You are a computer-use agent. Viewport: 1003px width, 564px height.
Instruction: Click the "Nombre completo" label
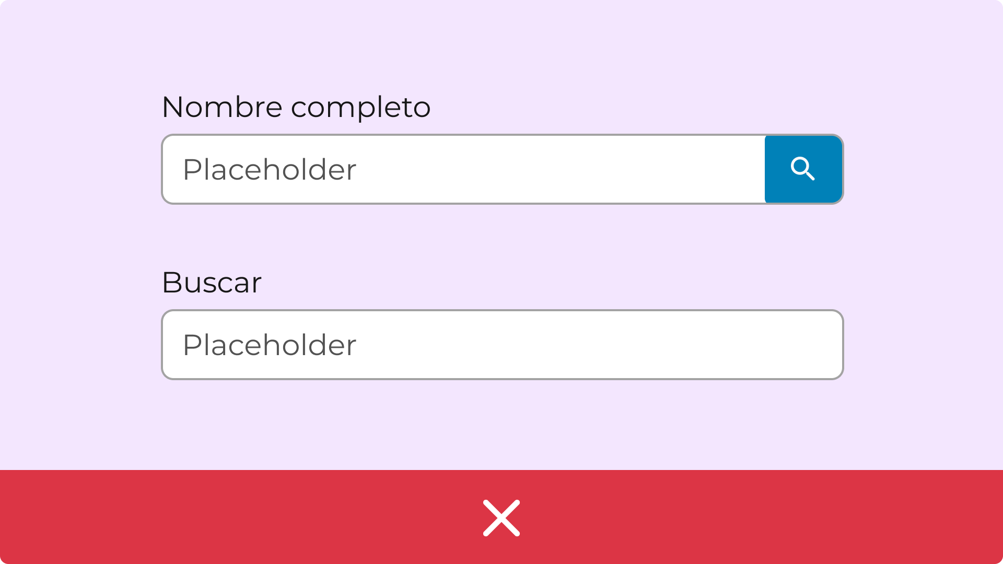point(296,107)
